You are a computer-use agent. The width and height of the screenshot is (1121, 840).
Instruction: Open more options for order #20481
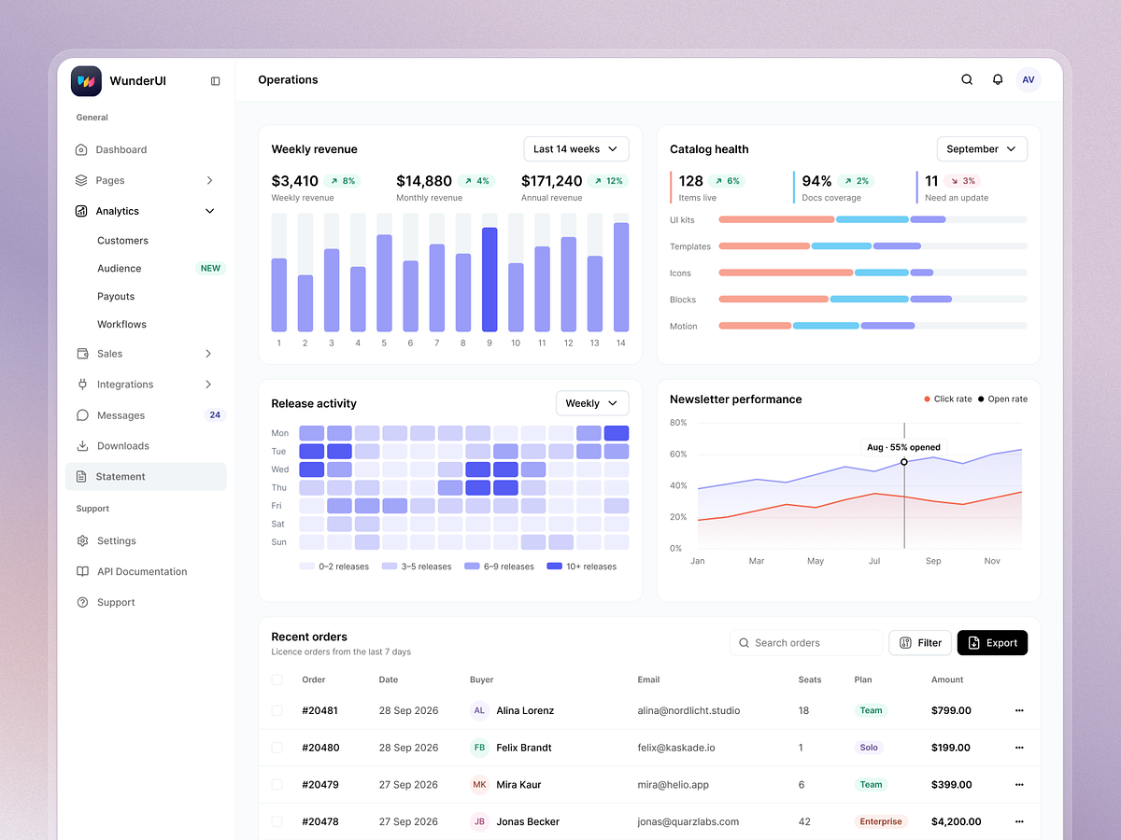(x=1019, y=710)
